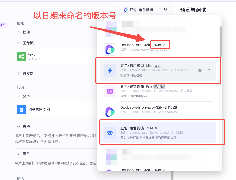
Task: Click the 图片理解 tag badge
Action: 159,86
